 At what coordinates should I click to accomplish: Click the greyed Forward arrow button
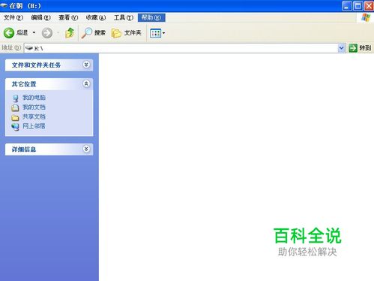point(47,33)
